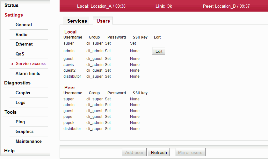The image size is (268, 159).
Task: Open QoS settings page
Action: pos(20,54)
